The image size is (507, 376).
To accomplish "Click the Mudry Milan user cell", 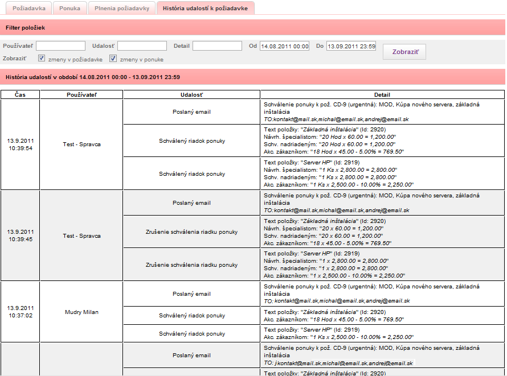I will (x=81, y=312).
